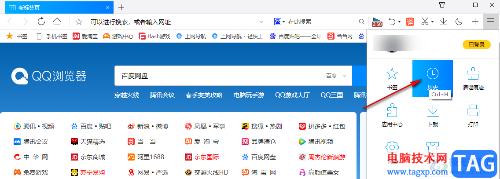Open the translate (译) tool
Image resolution: width=500 pixels, height=179 pixels.
[x=410, y=22]
